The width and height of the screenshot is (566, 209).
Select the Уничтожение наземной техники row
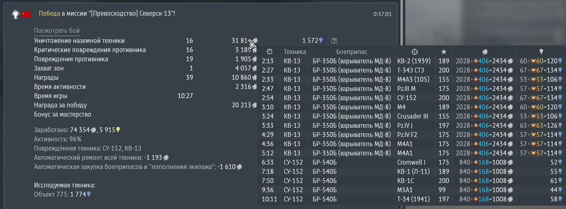point(79,40)
